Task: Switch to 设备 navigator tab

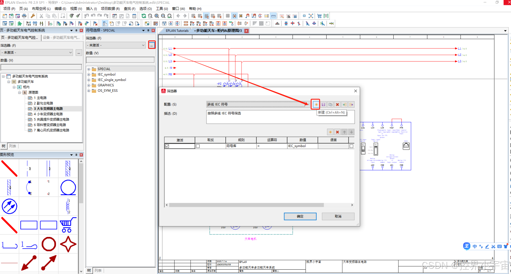Action: coord(61,38)
